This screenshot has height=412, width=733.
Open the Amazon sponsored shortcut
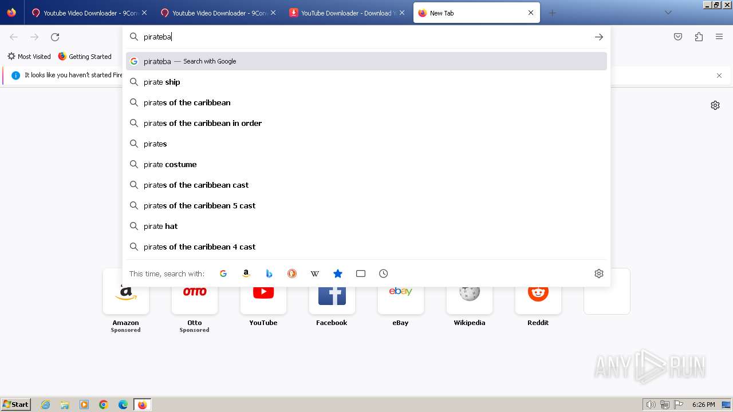pos(126,300)
